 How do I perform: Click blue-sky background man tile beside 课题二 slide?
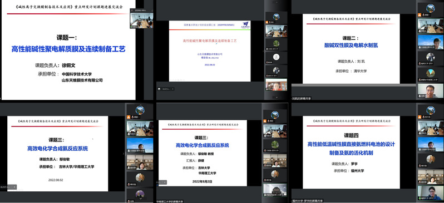431,42
